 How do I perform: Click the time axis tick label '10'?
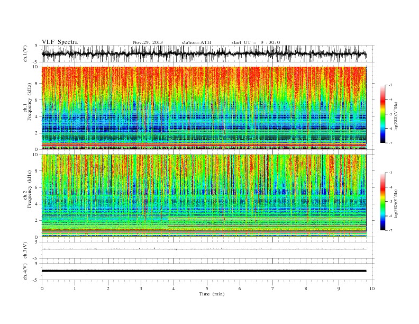[x=372, y=289]
